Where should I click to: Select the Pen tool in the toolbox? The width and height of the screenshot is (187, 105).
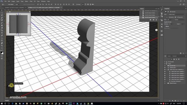[x=2, y=36]
